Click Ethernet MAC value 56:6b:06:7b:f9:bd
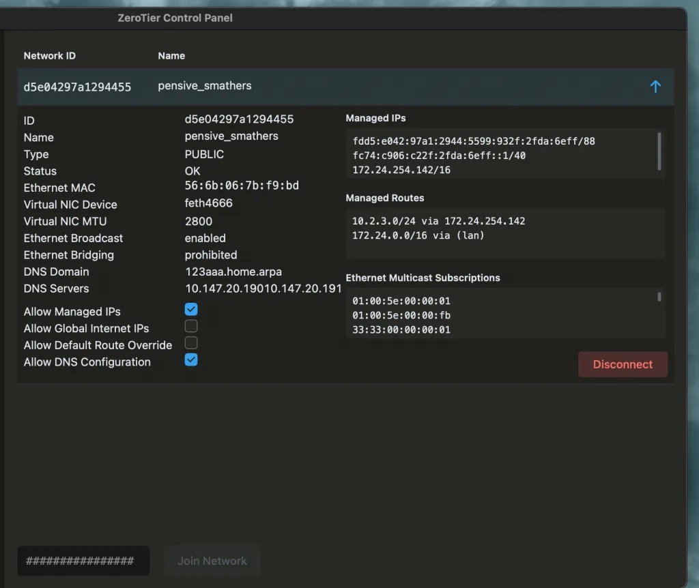 coord(242,186)
